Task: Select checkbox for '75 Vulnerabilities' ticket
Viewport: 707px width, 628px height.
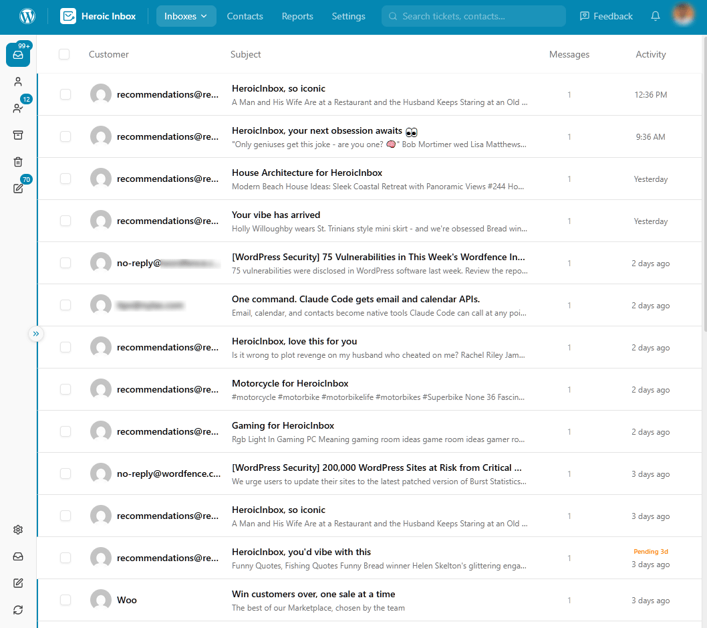Action: (65, 263)
